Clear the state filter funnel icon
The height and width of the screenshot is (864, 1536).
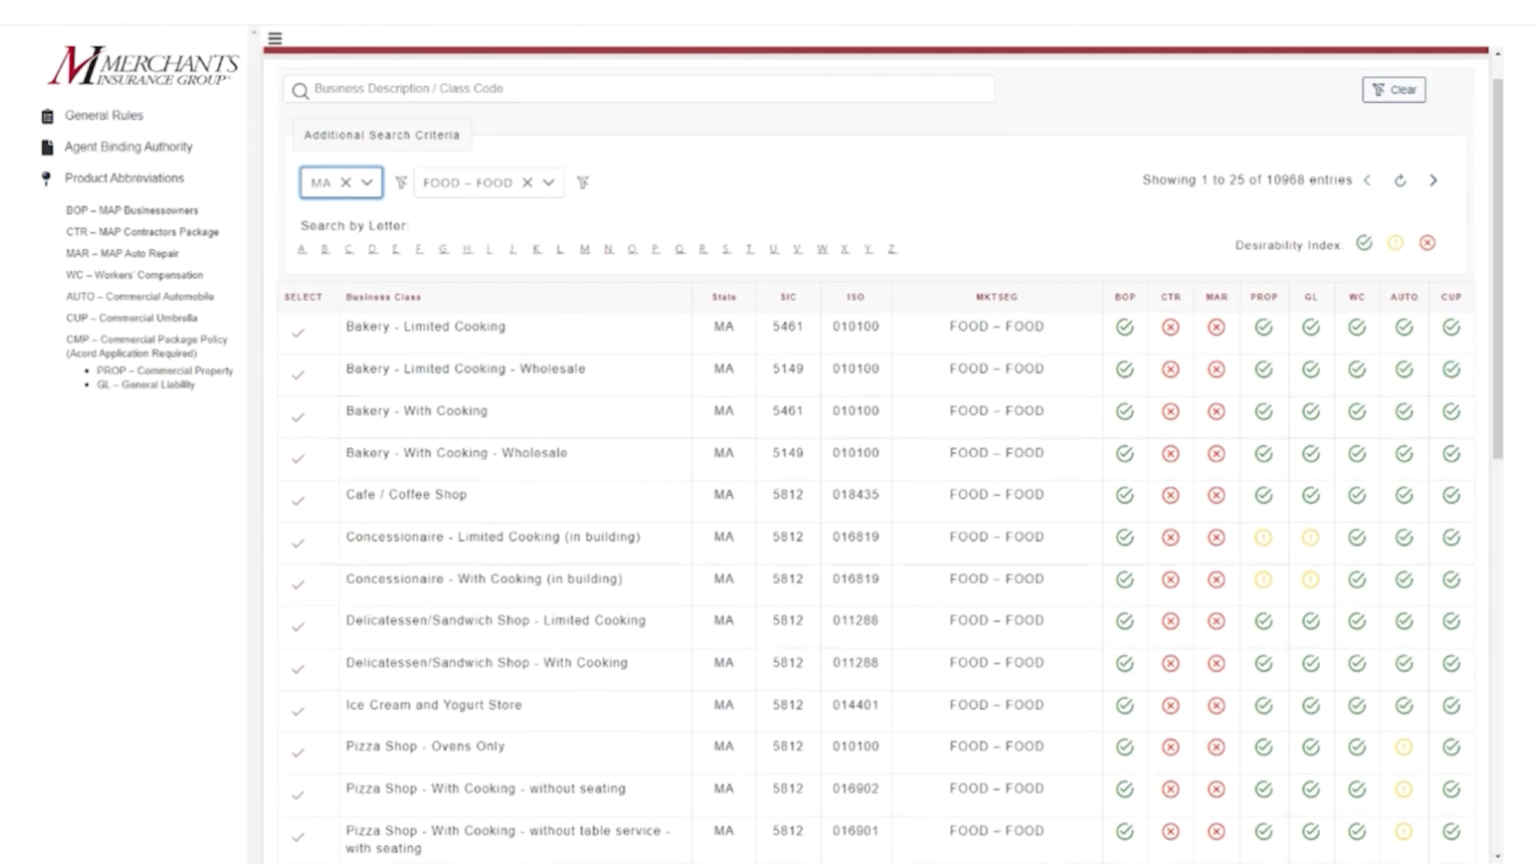point(401,183)
